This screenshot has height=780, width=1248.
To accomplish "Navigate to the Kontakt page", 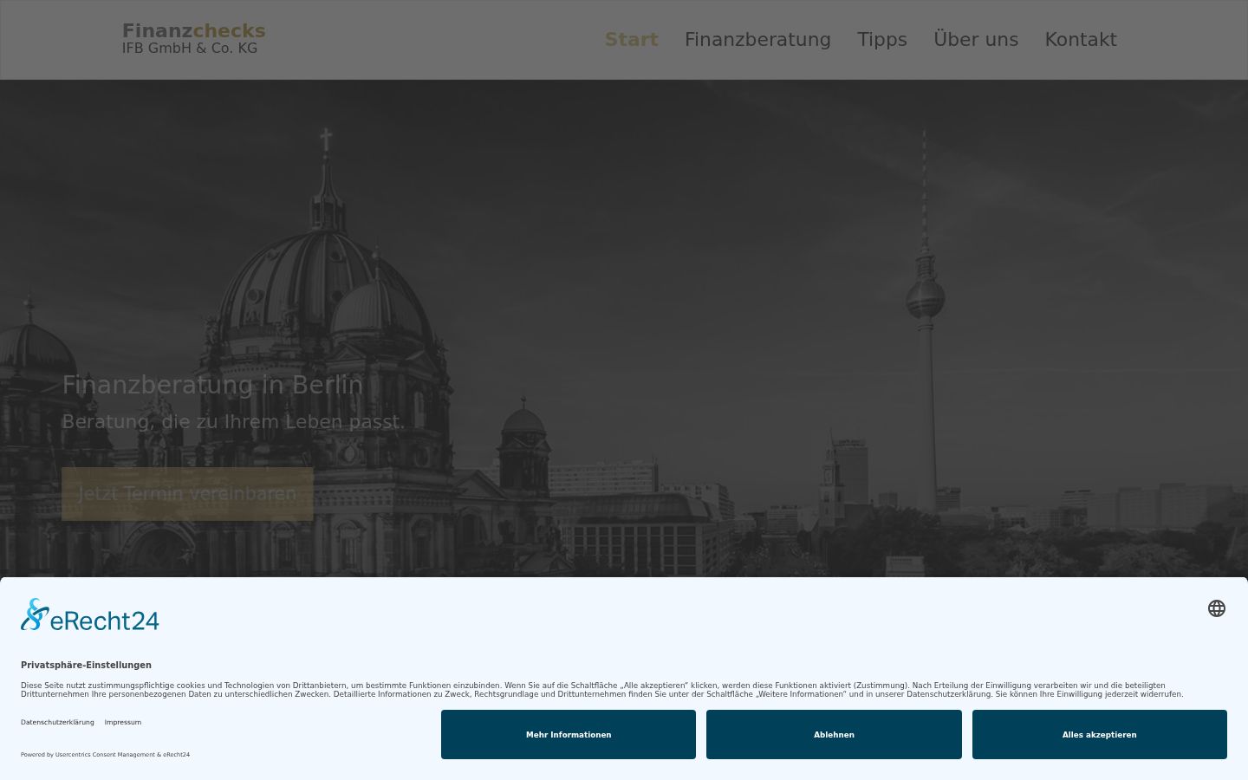I will [x=1081, y=40].
